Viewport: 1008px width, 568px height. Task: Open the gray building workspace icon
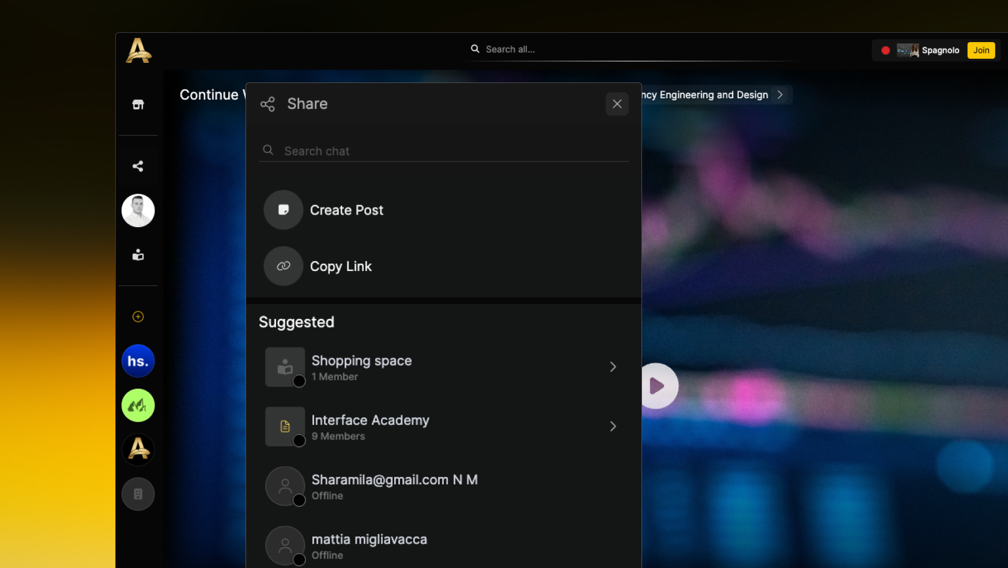pos(138,494)
